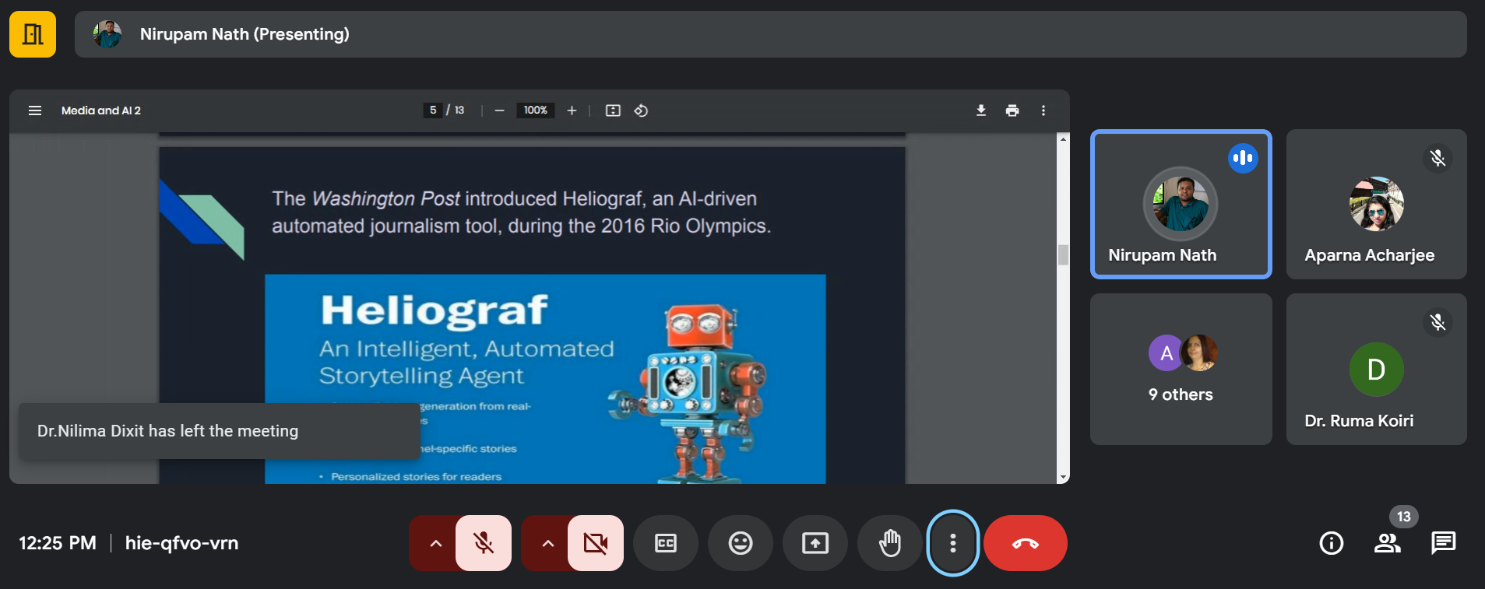Show the people participants panel

point(1387,543)
